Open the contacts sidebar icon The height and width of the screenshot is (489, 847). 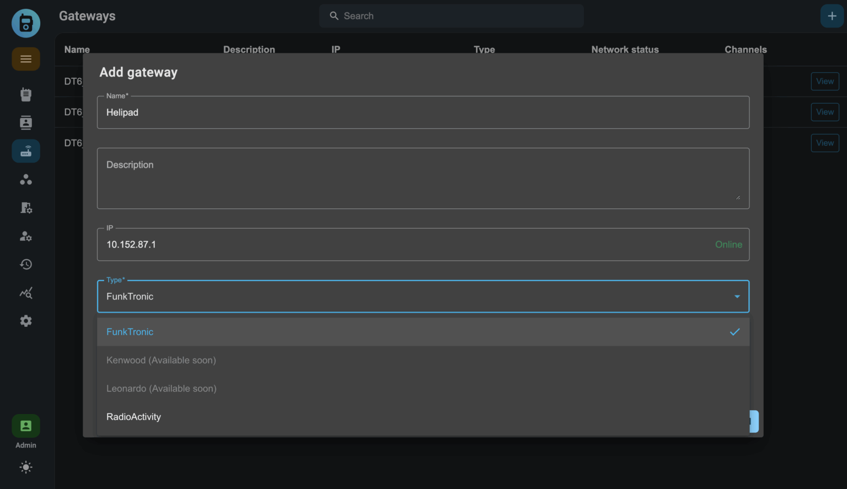point(26,123)
